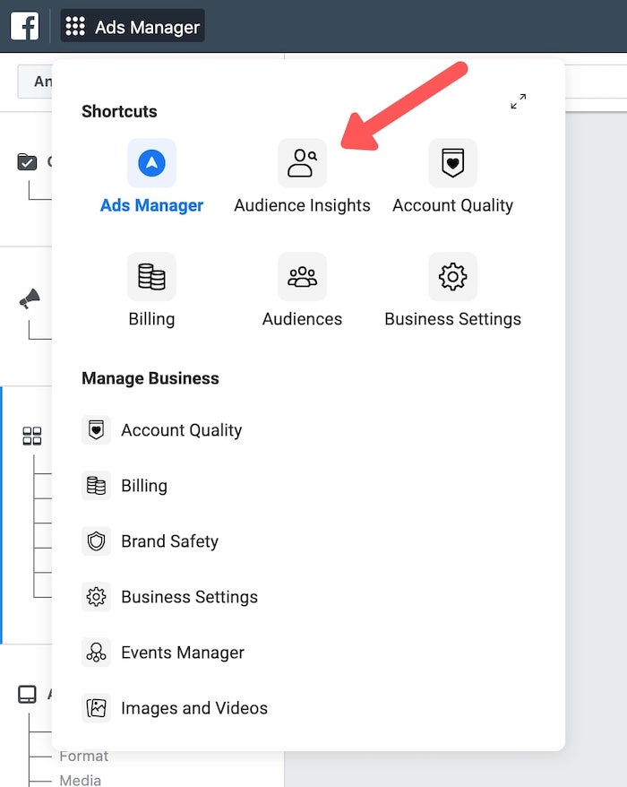
Task: Open the app launcher grid beside Ads Manager
Action: (x=76, y=25)
